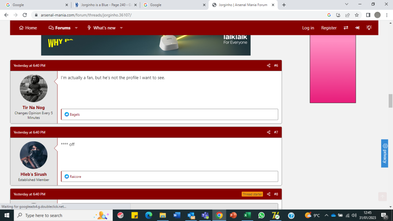
Task: Click the like icon next to Raicore
Action: 67,176
